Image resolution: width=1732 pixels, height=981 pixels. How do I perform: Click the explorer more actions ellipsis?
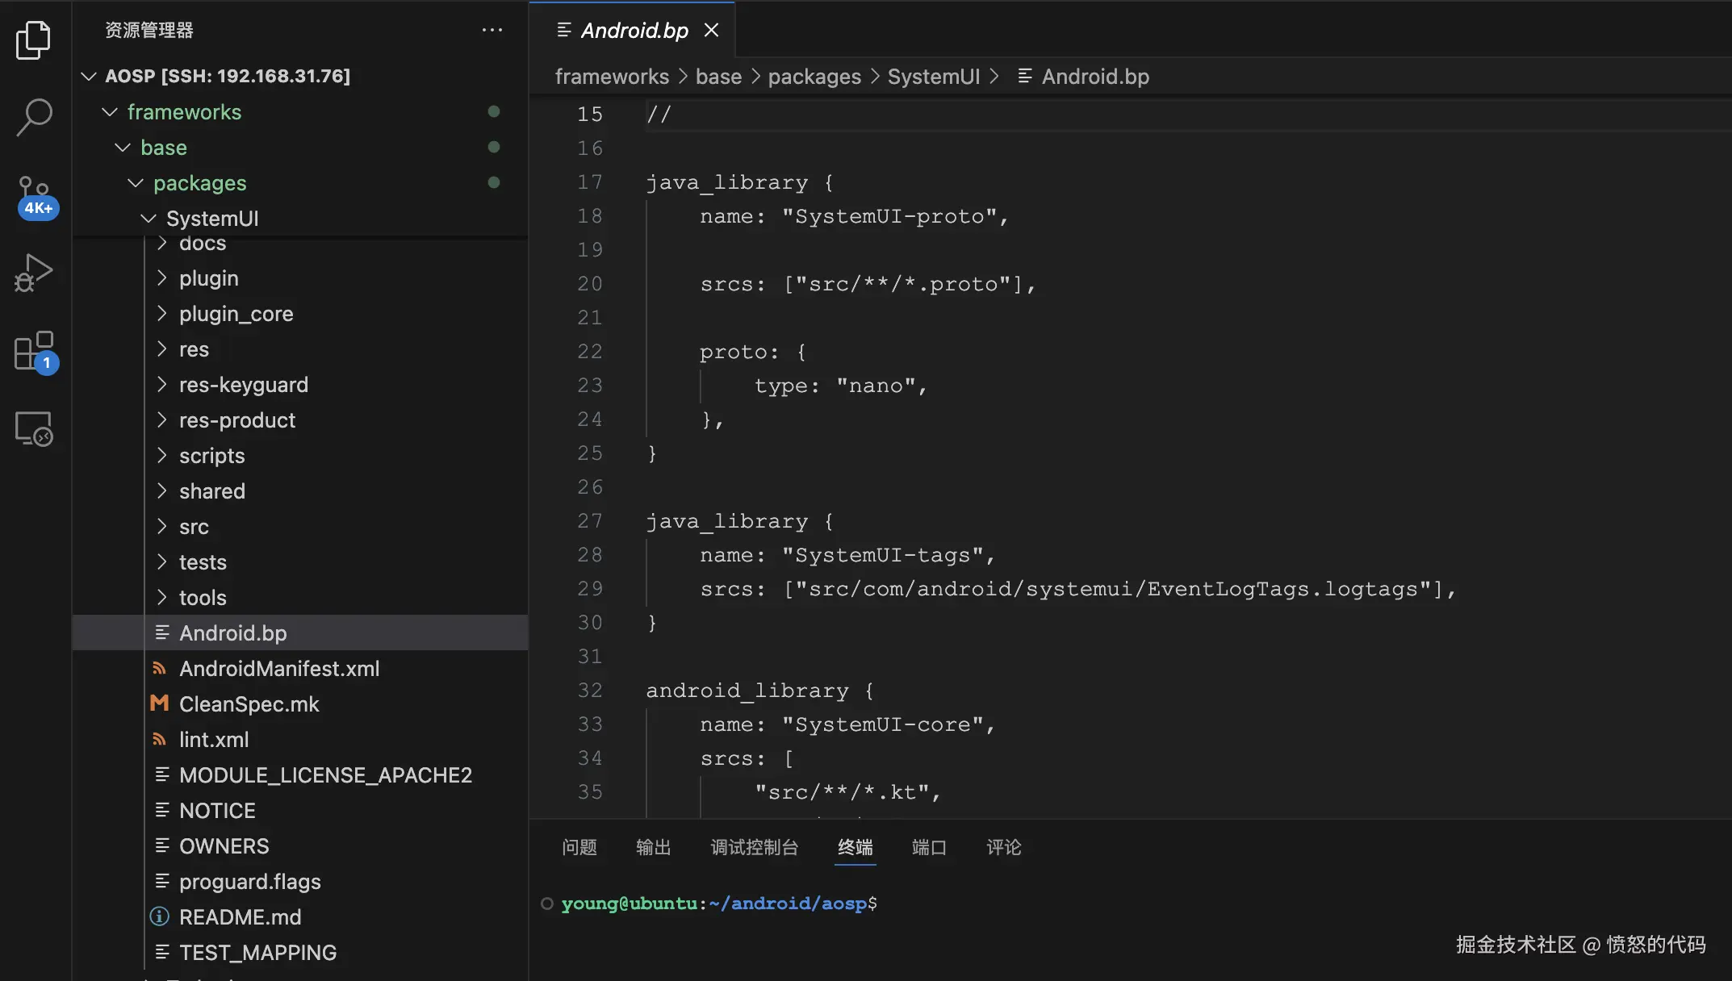492,31
